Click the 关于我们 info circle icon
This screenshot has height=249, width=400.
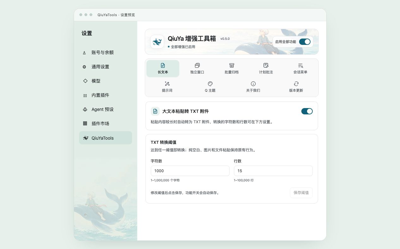(253, 84)
